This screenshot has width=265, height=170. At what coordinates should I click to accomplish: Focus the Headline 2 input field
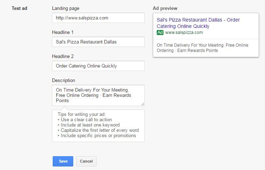(98, 66)
